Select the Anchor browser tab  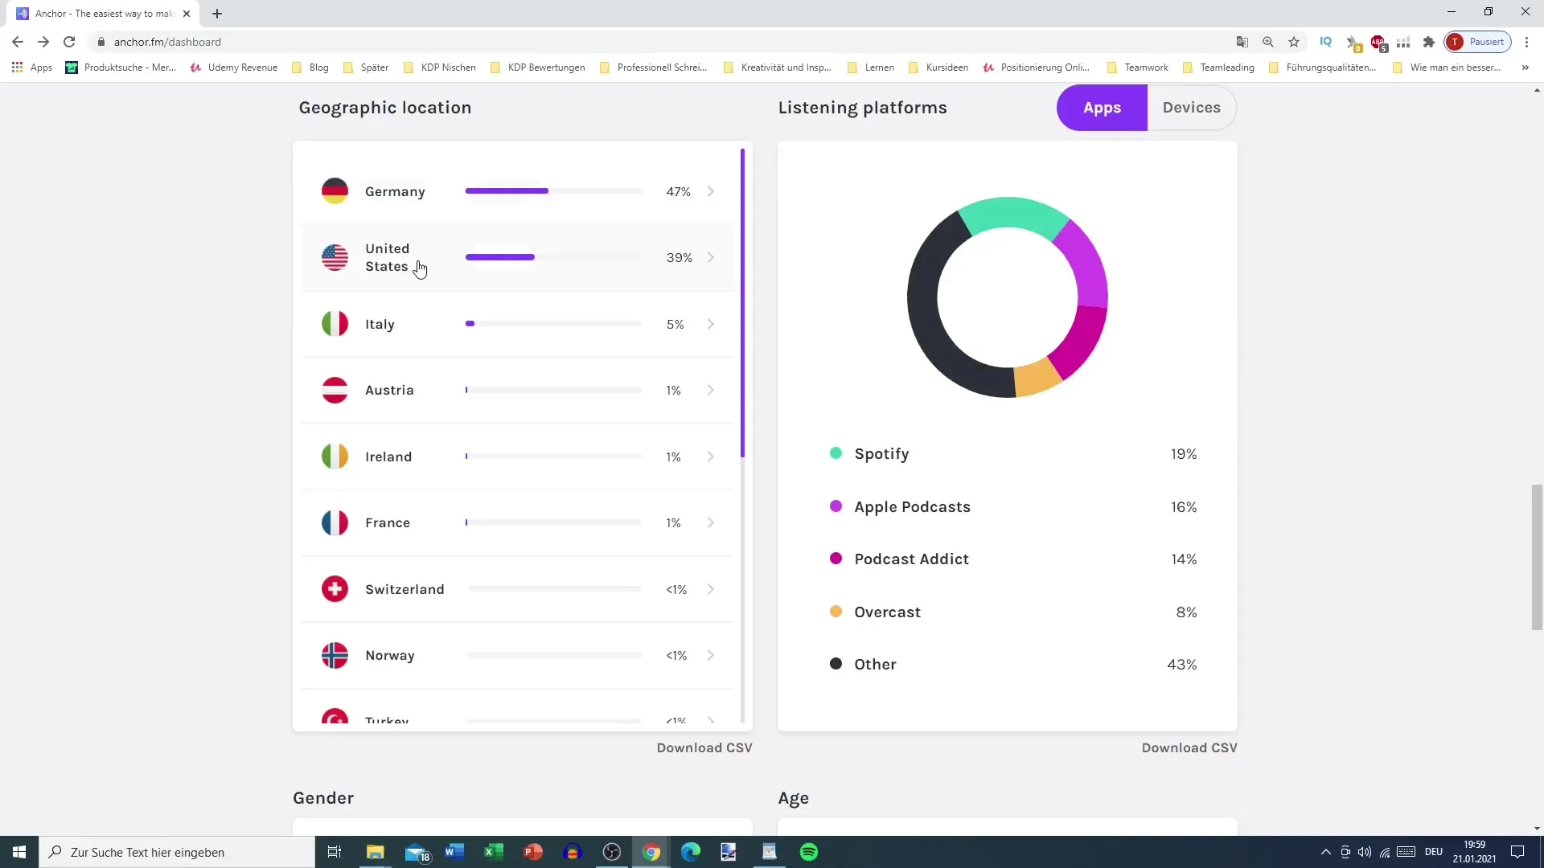[x=105, y=14]
